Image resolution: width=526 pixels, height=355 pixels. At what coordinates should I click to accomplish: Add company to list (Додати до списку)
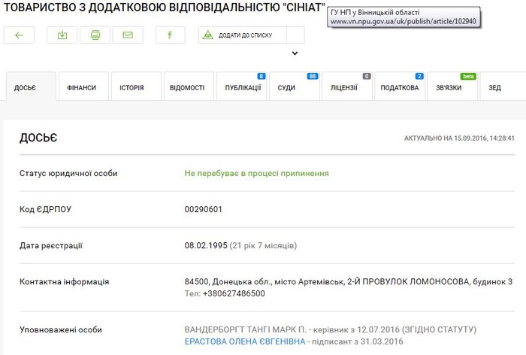tap(242, 35)
